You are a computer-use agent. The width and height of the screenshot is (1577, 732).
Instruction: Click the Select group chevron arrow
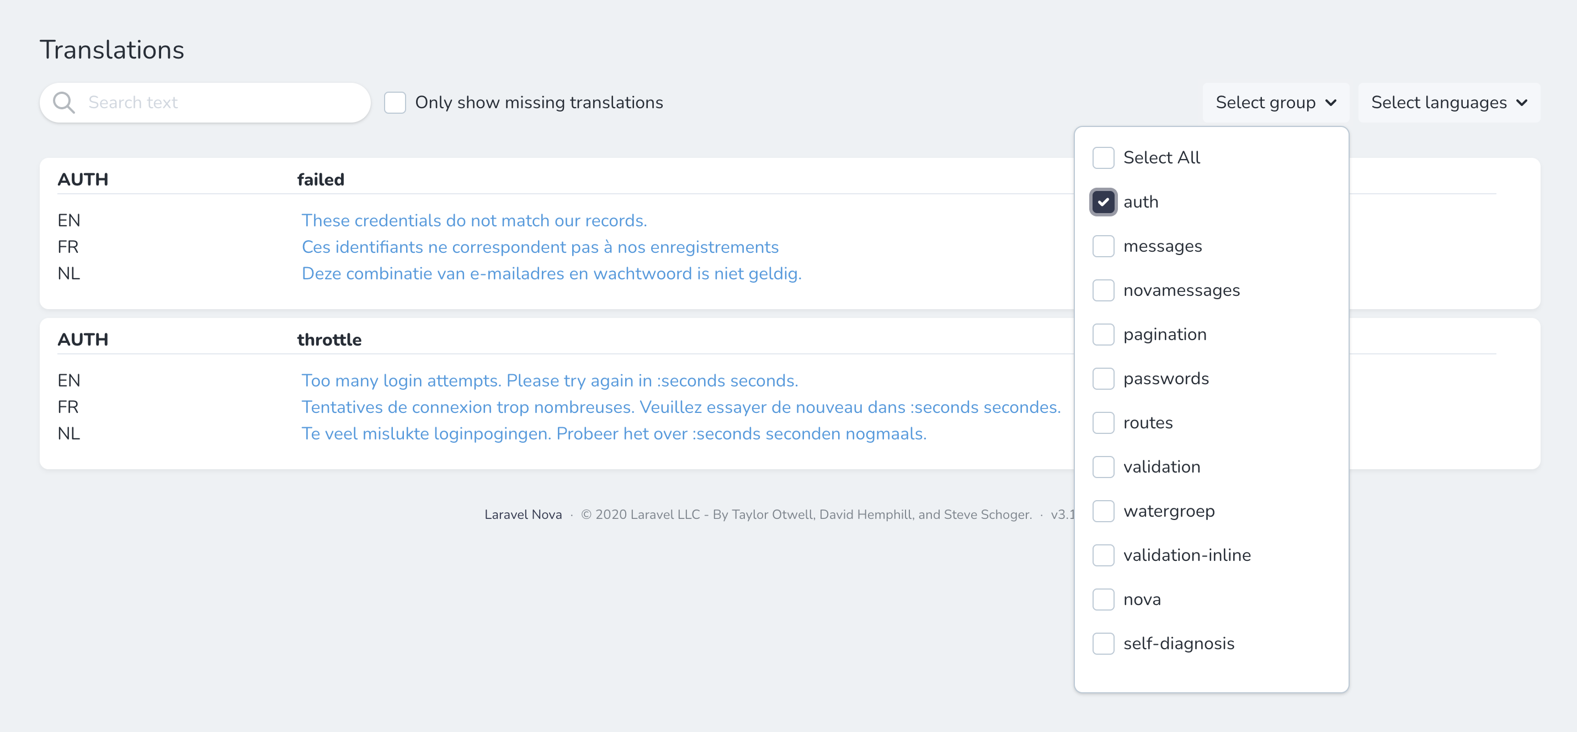click(1331, 103)
